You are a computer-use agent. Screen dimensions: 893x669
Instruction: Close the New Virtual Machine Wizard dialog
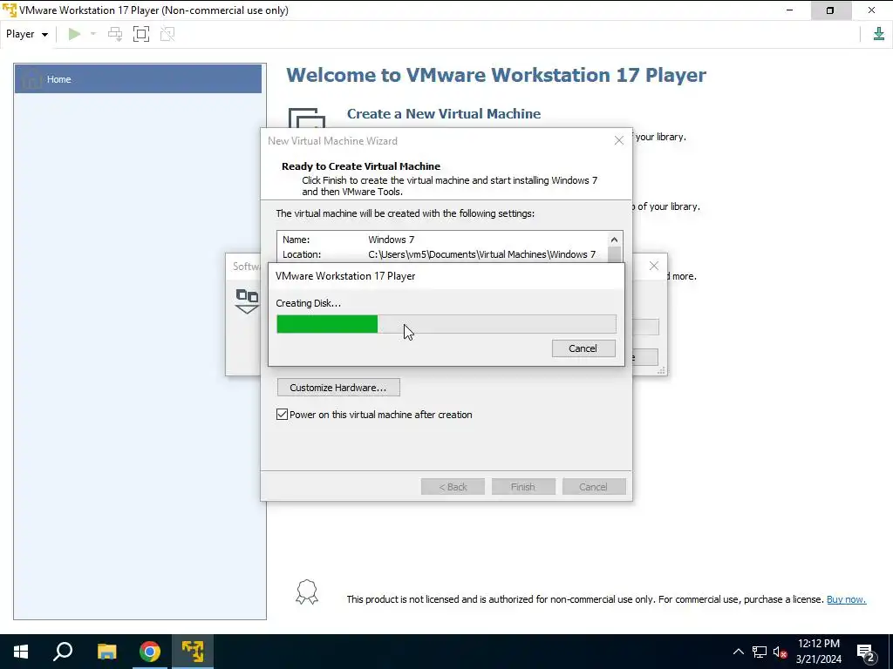click(x=619, y=140)
